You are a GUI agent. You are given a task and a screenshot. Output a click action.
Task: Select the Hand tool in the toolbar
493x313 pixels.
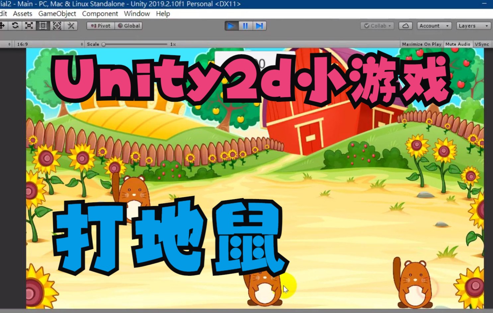1,26
